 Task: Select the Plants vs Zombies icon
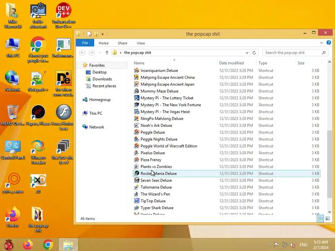point(136,166)
